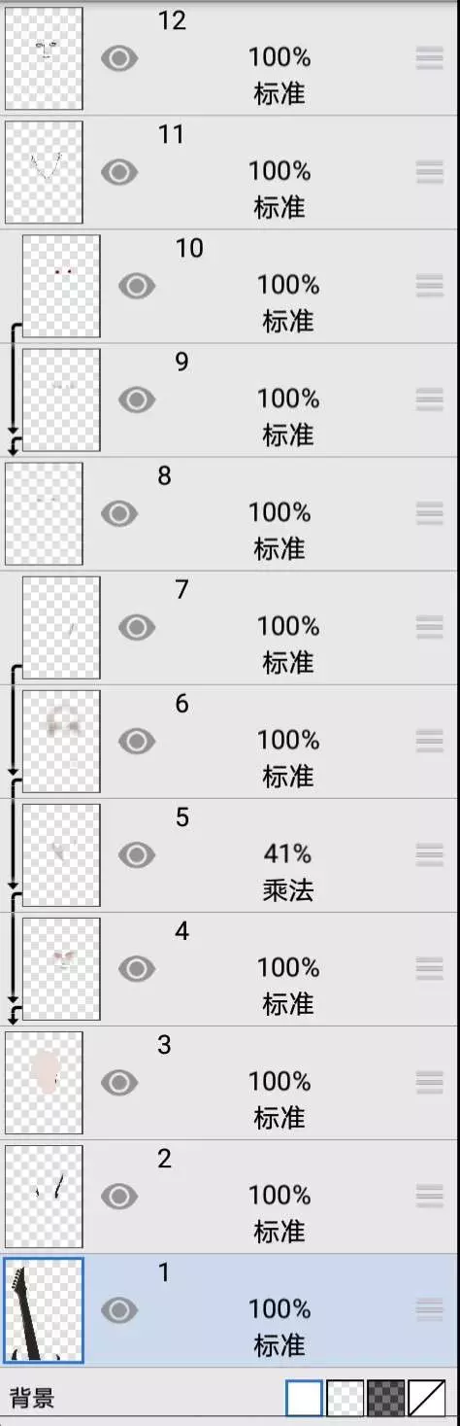Click the drag handle on layer 6
The height and width of the screenshot is (1426, 460).
point(429,741)
